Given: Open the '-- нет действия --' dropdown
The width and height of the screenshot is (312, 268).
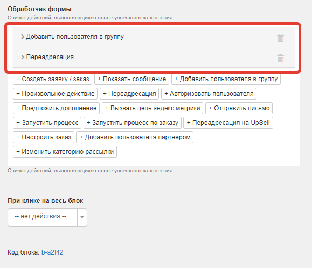Looking at the screenshot, I should 47,217.
